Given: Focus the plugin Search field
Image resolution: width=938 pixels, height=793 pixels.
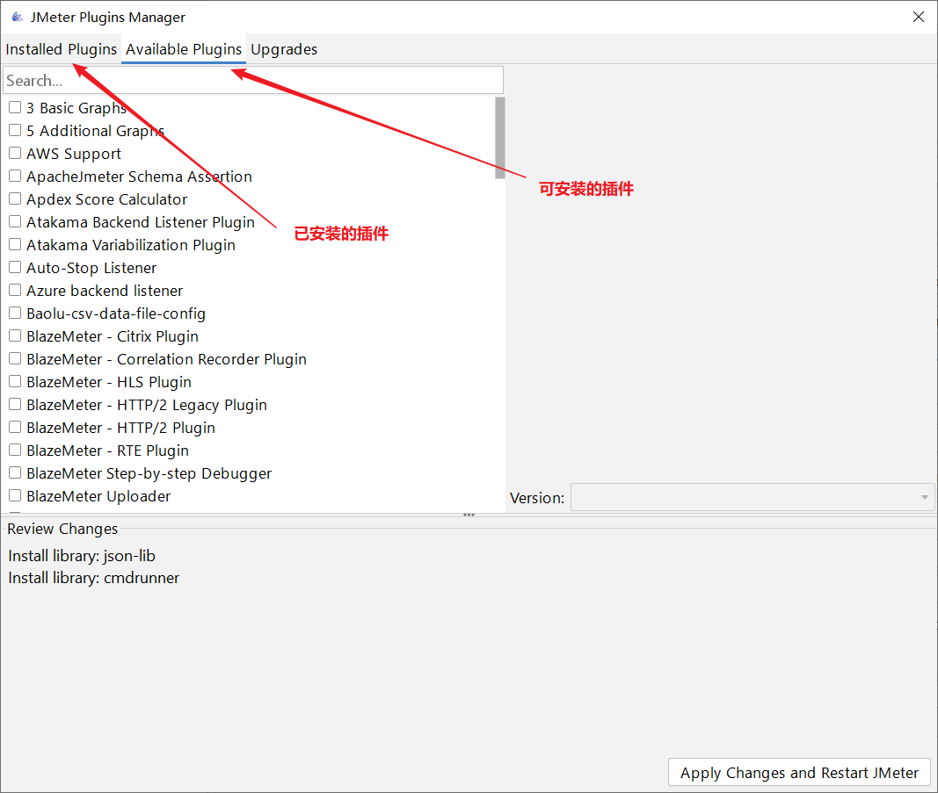Looking at the screenshot, I should pyautogui.click(x=253, y=80).
